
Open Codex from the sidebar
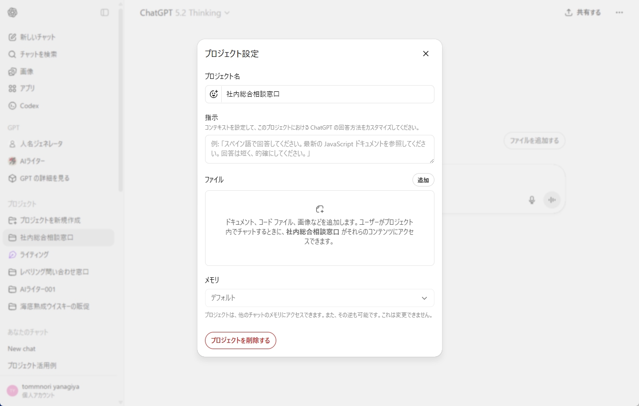pyautogui.click(x=59, y=106)
